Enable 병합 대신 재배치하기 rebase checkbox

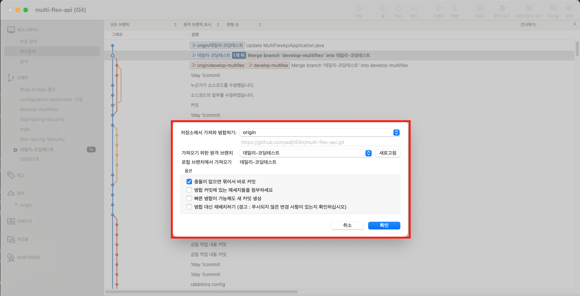189,207
